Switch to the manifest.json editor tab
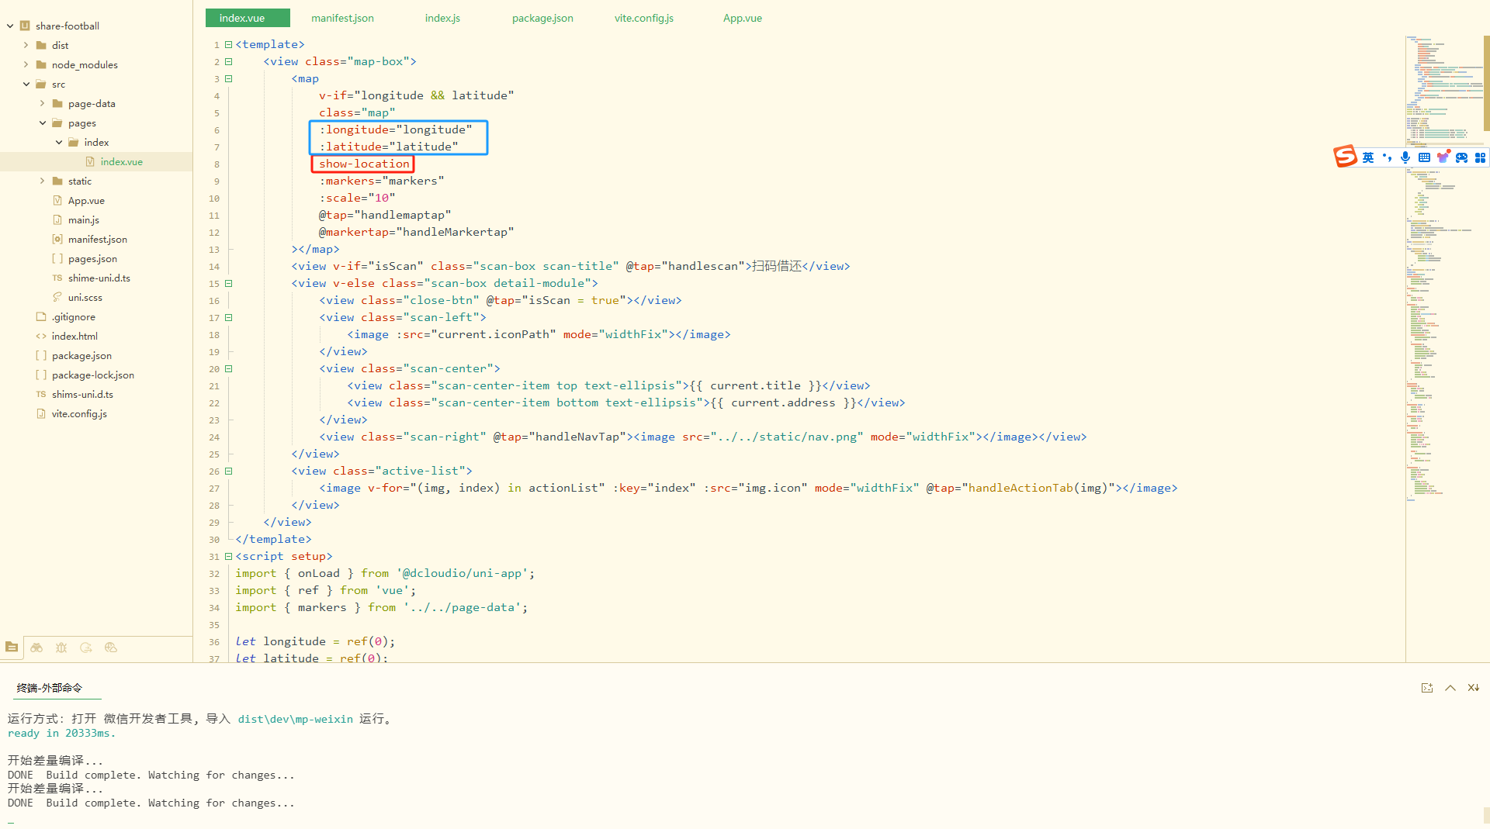 [342, 18]
